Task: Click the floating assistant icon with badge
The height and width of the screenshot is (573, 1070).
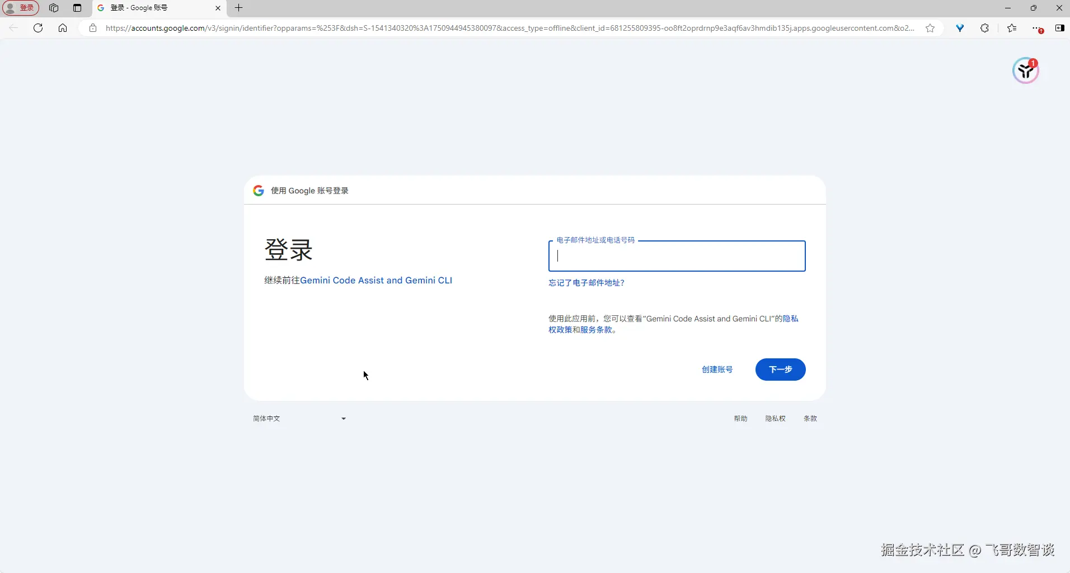Action: coord(1025,70)
